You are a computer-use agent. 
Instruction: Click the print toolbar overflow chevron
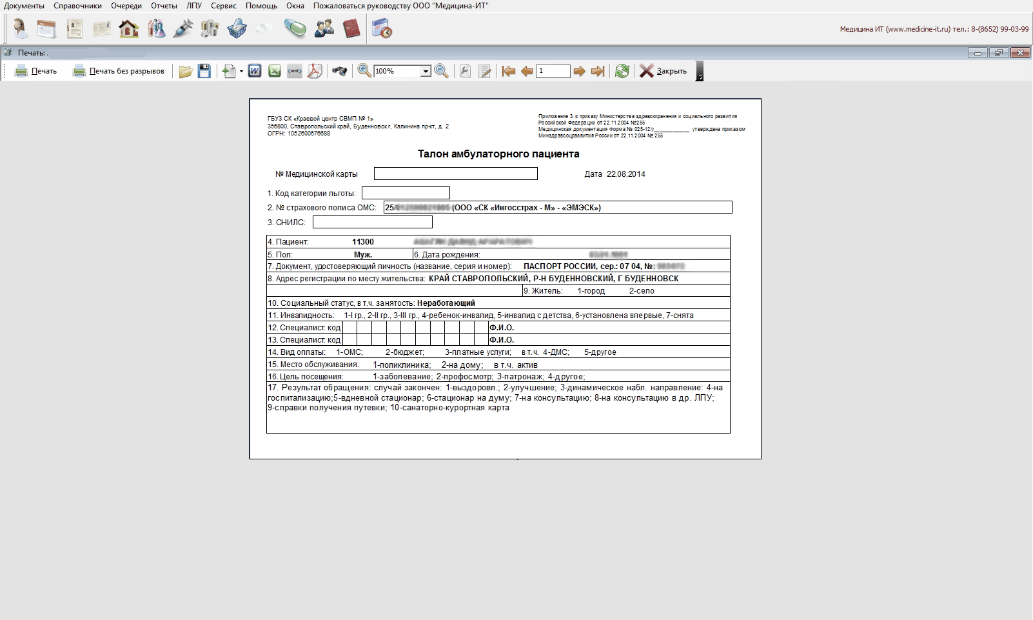[x=700, y=71]
